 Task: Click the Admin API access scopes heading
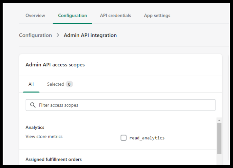55,65
